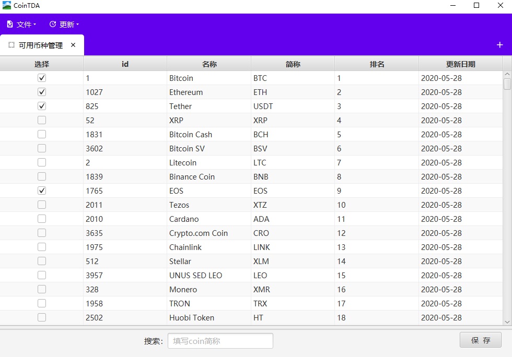Select the USDT abbreviation cell

tap(293, 106)
